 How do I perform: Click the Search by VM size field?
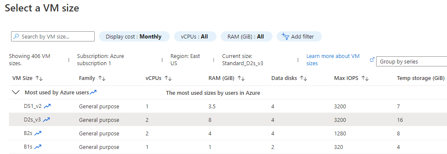53,36
